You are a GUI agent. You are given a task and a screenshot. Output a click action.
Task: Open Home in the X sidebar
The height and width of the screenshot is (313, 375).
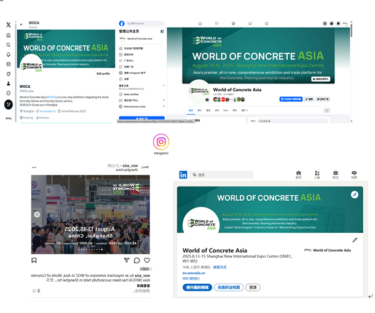pos(9,36)
